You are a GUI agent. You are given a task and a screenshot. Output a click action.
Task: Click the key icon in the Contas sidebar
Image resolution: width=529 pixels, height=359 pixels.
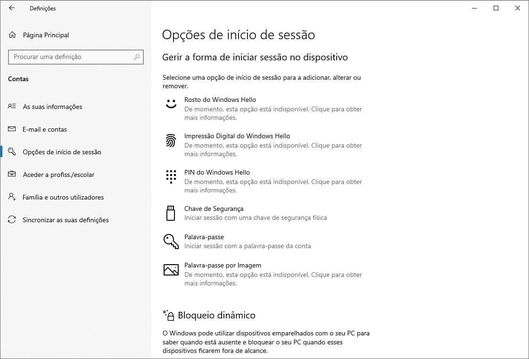click(12, 151)
